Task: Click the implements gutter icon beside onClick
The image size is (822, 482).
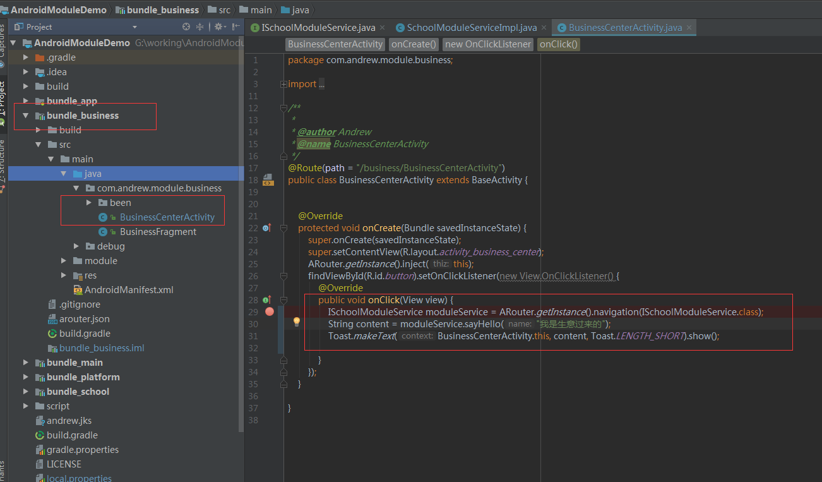Action: click(266, 299)
